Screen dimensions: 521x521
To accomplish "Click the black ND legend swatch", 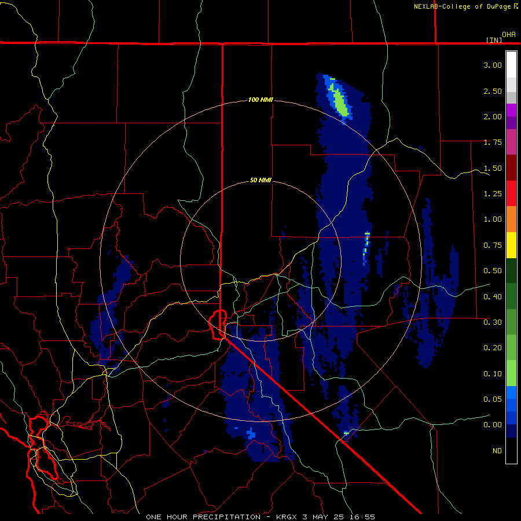I will 511,450.
